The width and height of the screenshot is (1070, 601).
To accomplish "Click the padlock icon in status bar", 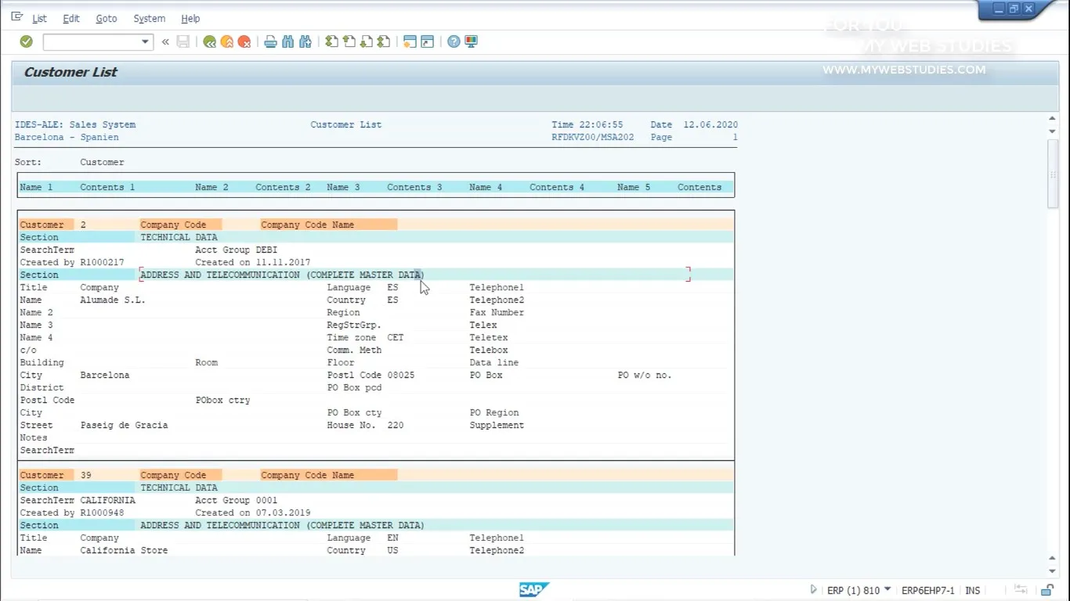I will click(x=1047, y=590).
